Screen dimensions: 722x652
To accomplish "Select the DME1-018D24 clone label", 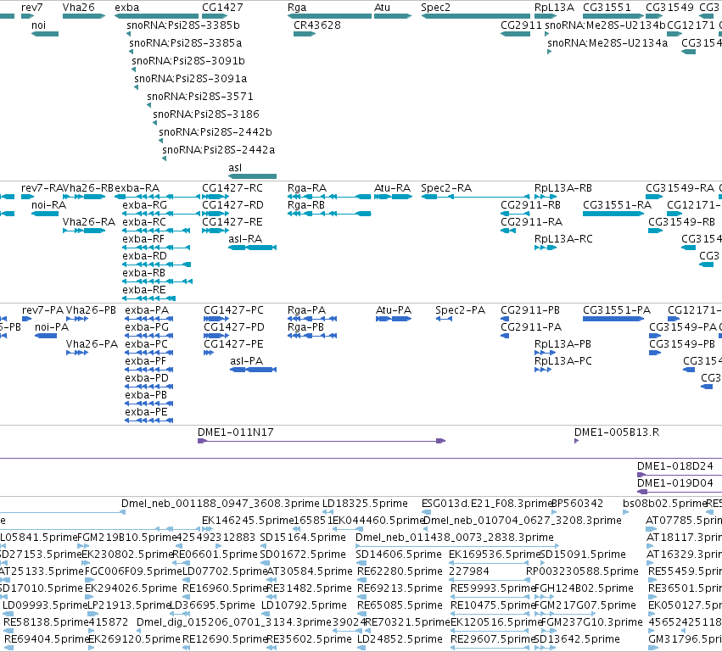I will point(675,466).
